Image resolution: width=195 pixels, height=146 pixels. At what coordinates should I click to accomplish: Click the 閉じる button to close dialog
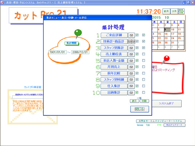pos(139,109)
